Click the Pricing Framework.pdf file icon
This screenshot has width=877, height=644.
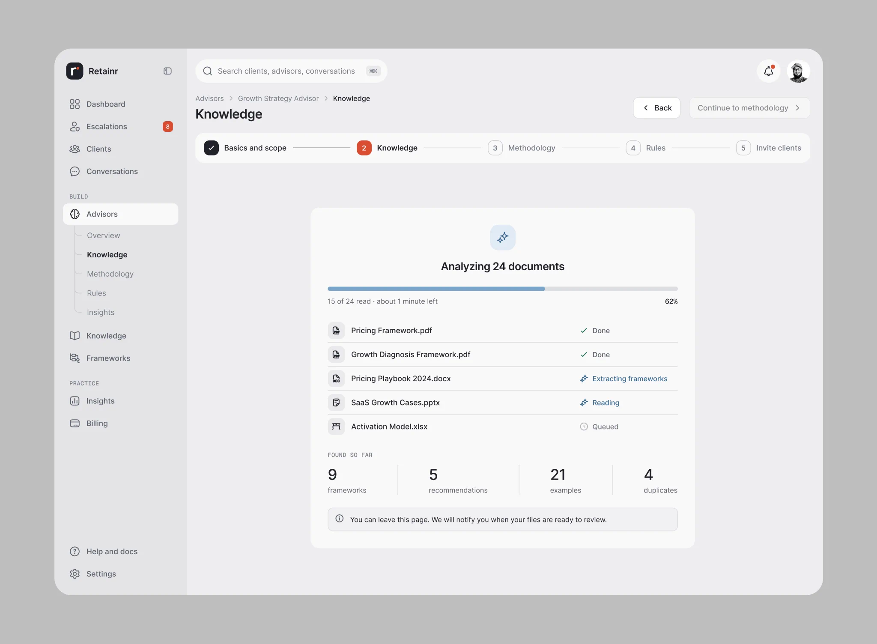click(x=336, y=331)
